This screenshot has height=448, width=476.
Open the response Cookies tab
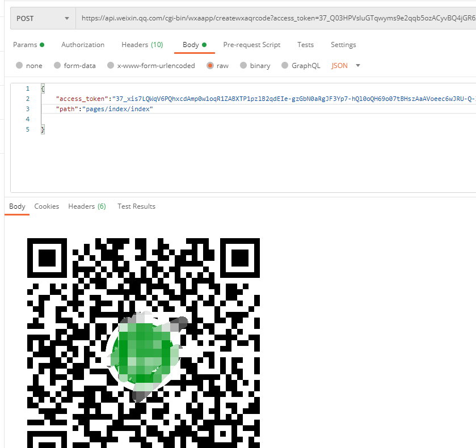(47, 206)
